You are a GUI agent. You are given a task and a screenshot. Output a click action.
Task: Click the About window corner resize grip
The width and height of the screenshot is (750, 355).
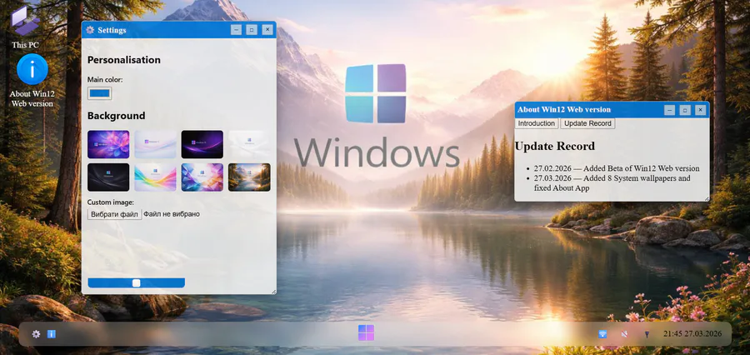707,198
